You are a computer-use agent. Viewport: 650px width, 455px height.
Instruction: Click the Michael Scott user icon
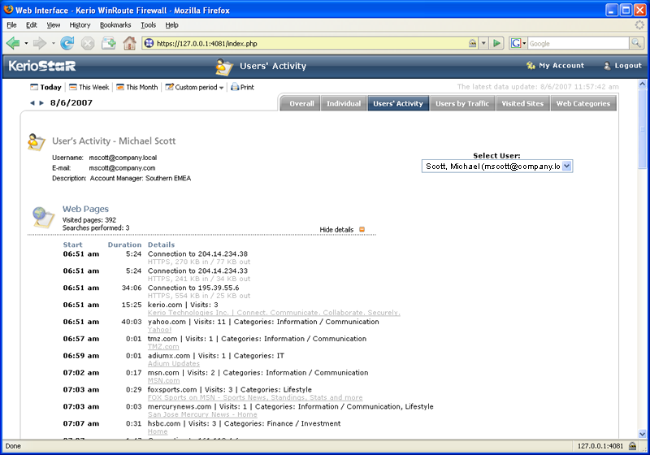click(x=36, y=142)
